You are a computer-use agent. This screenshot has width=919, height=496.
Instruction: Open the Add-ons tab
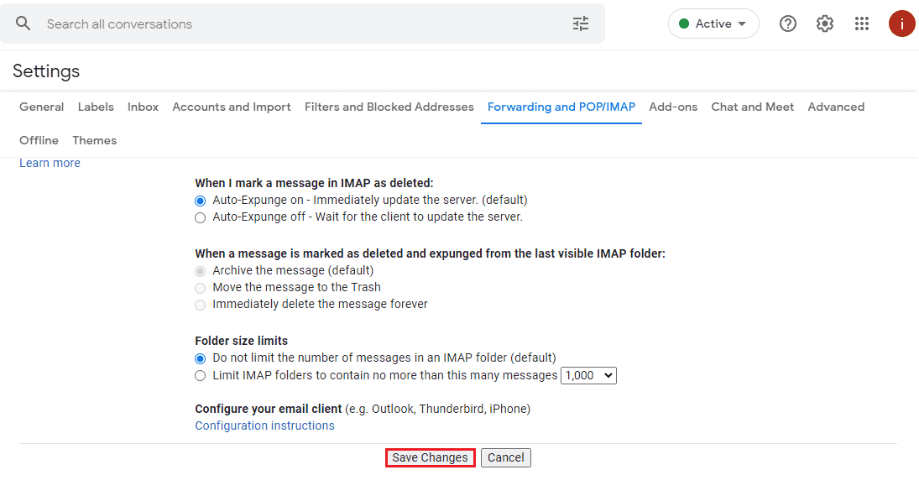pos(673,107)
